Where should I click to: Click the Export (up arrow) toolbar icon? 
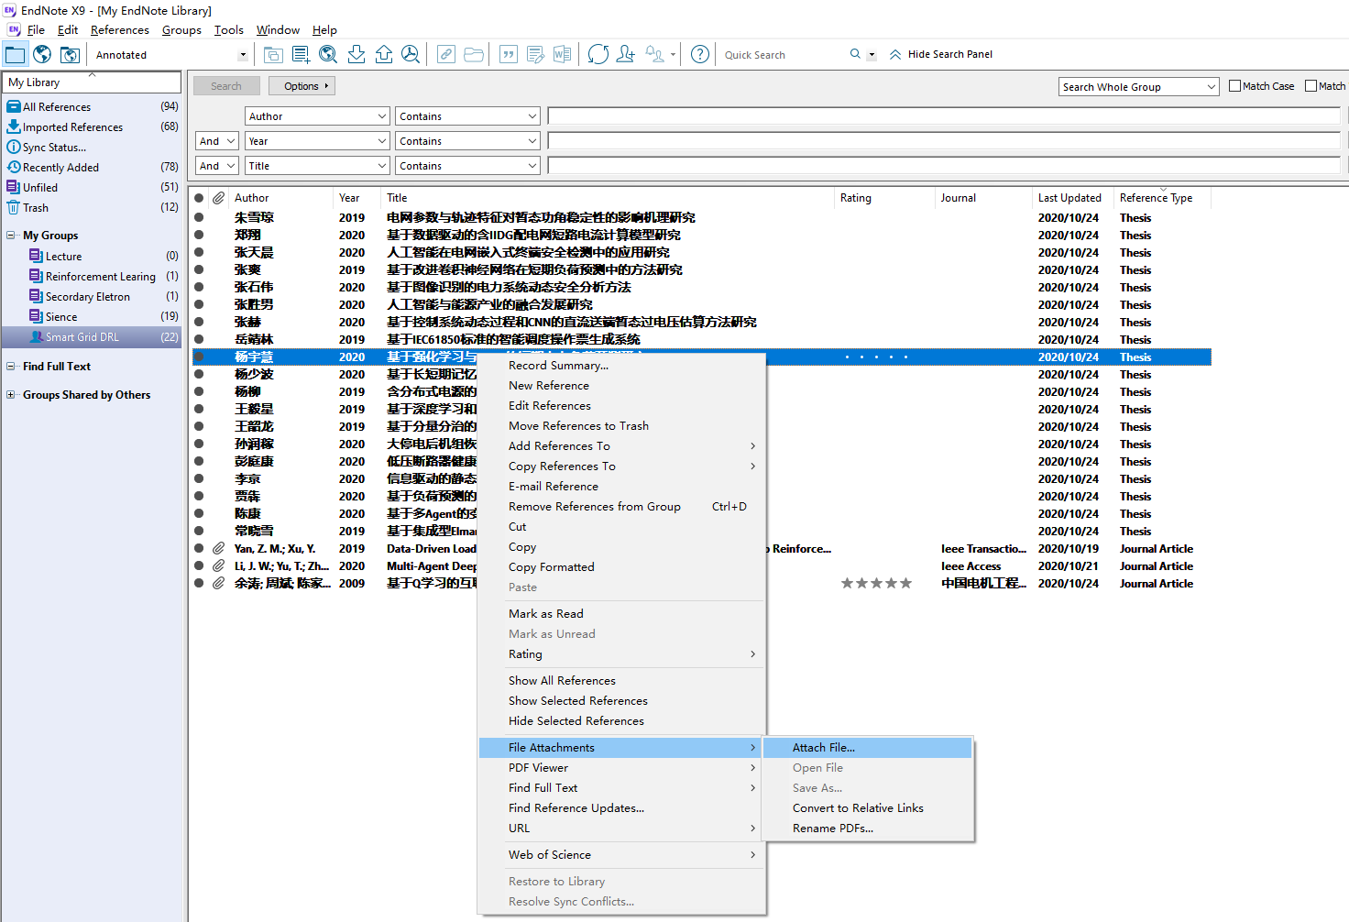click(384, 54)
